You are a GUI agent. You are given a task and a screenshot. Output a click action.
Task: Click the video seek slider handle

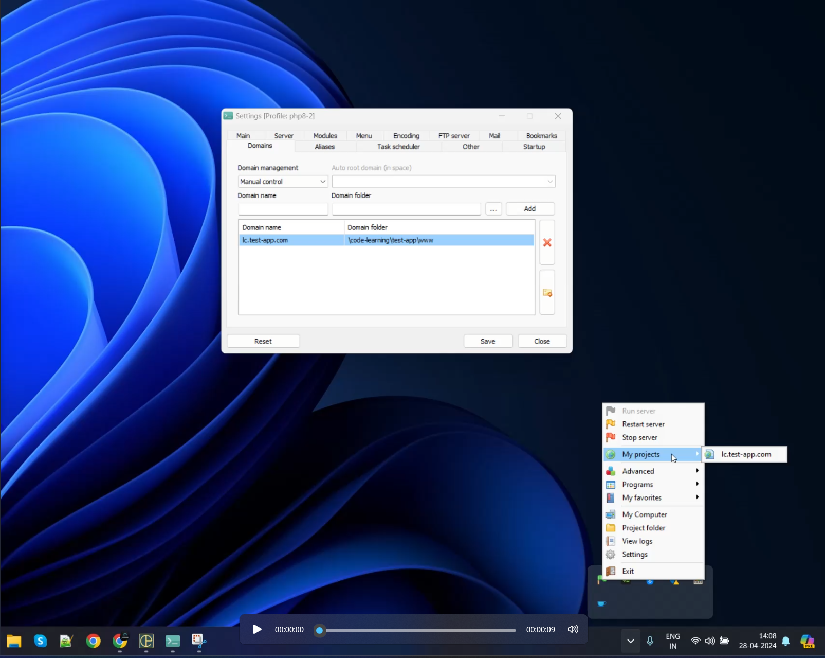(319, 630)
